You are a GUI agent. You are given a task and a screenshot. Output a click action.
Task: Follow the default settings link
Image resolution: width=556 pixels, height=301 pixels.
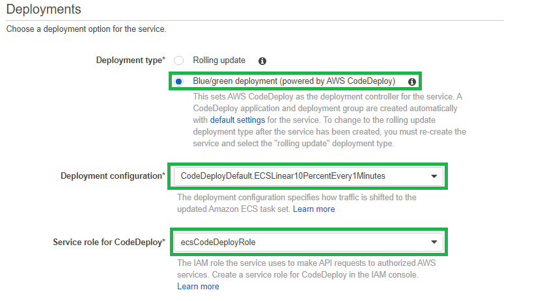237,120
